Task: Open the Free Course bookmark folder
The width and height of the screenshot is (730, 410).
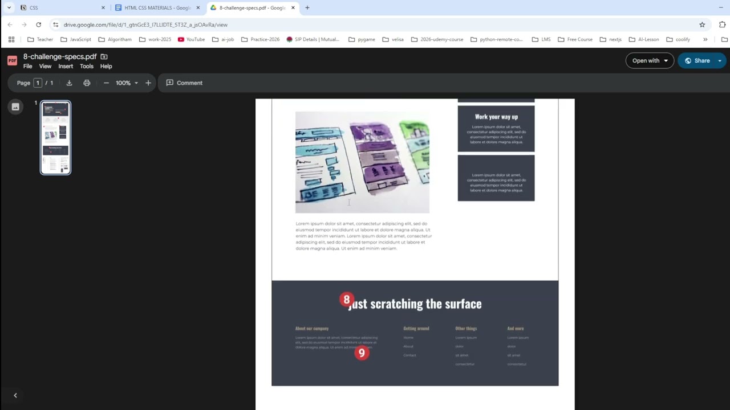Action: (575, 39)
